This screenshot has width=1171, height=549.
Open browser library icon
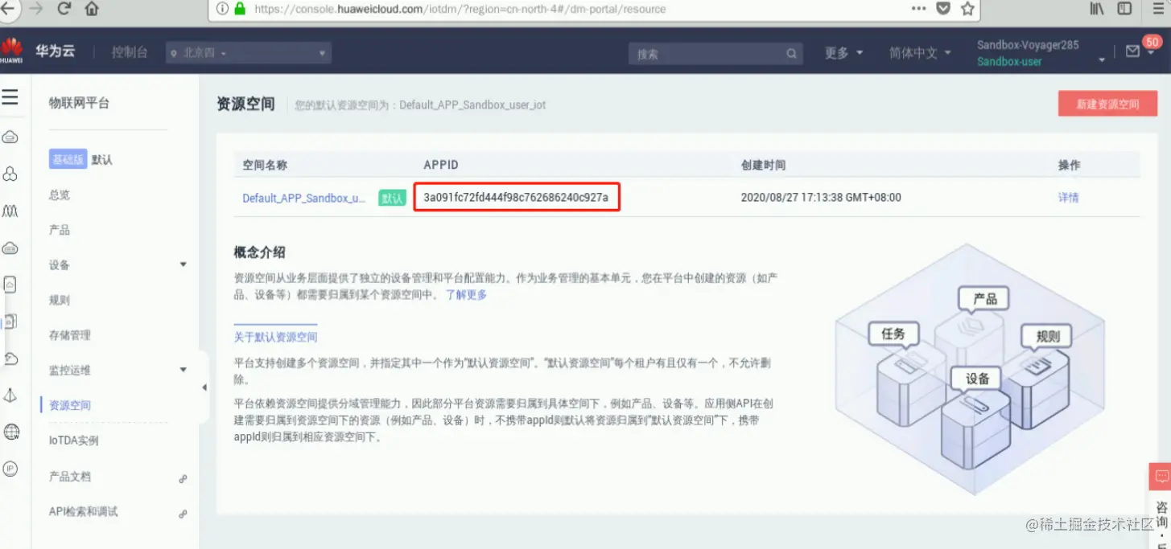tap(1097, 9)
